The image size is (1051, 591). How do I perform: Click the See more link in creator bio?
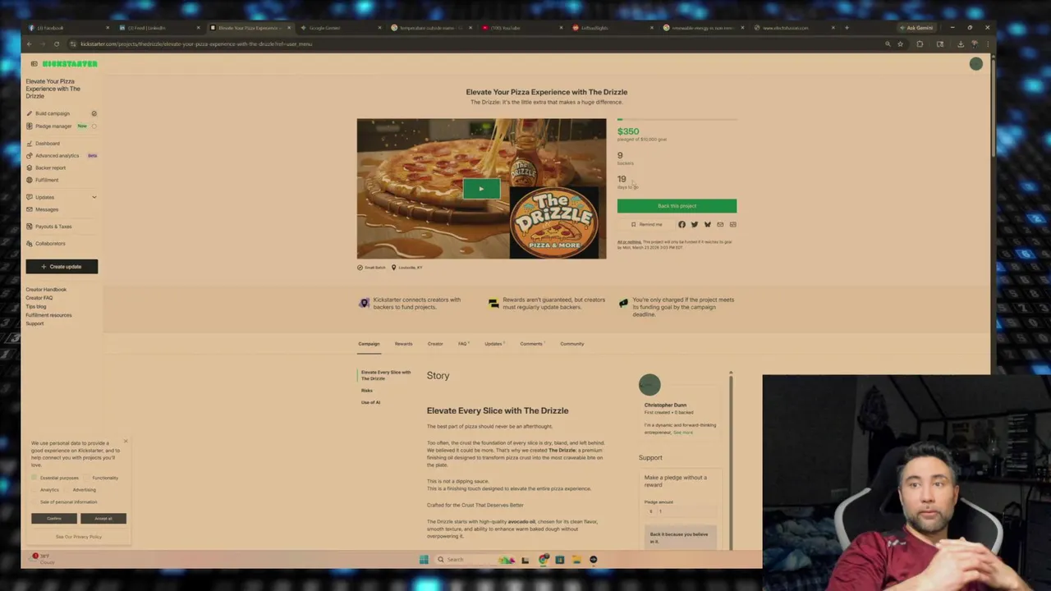pyautogui.click(x=683, y=433)
